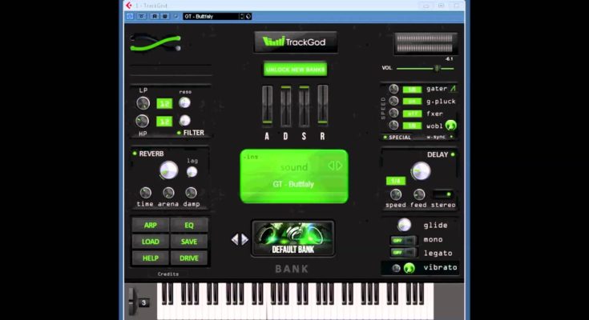Open the GT - Buttfaly preset dropdown in the host toolbar

(212, 16)
